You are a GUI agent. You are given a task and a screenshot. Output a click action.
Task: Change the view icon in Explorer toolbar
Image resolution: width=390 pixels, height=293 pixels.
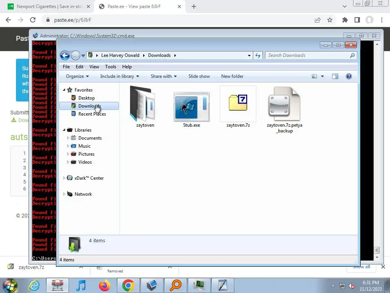click(x=314, y=76)
